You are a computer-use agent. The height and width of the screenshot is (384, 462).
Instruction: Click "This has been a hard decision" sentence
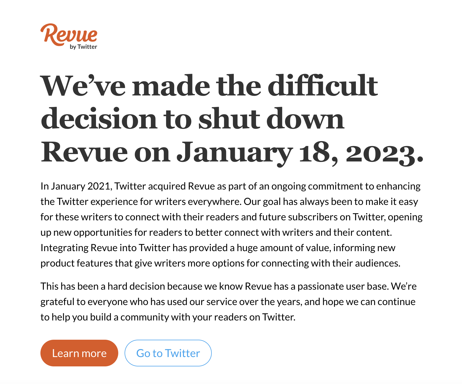coord(215,286)
